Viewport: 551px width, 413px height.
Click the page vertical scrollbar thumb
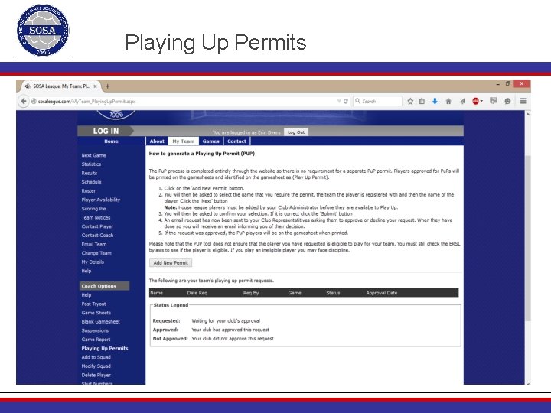click(527, 238)
